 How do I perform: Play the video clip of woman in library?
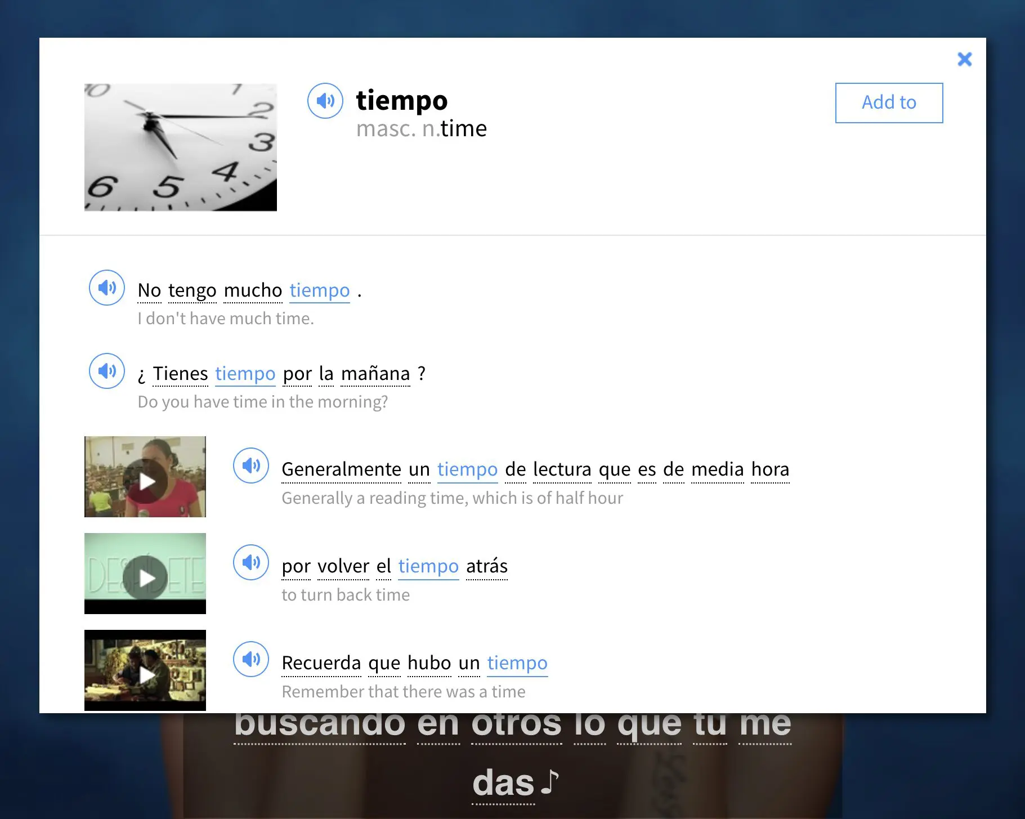coord(146,481)
